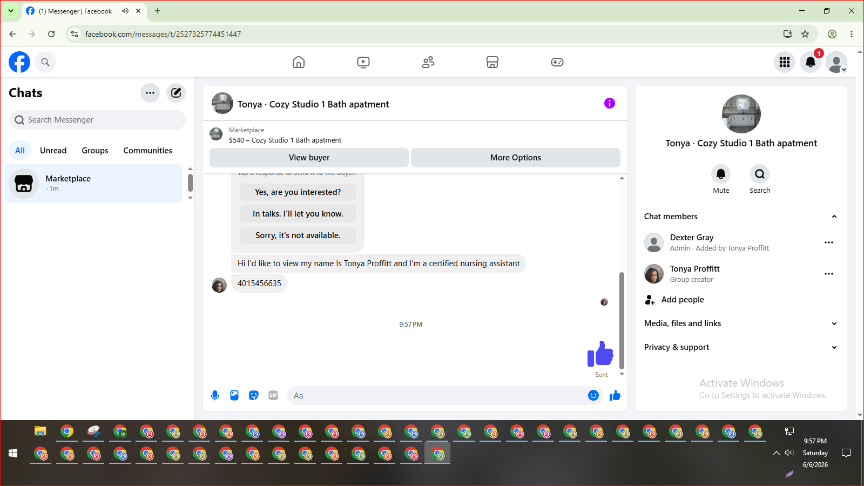This screenshot has width=864, height=486.
Task: Expand Privacy & support section
Action: 741,347
